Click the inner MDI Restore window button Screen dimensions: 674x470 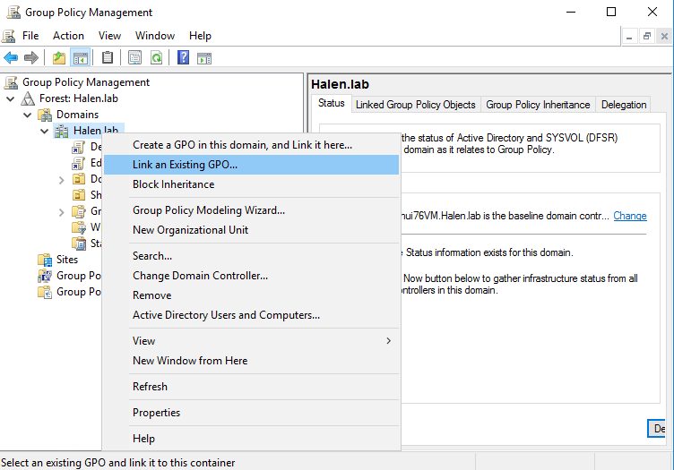click(x=647, y=37)
